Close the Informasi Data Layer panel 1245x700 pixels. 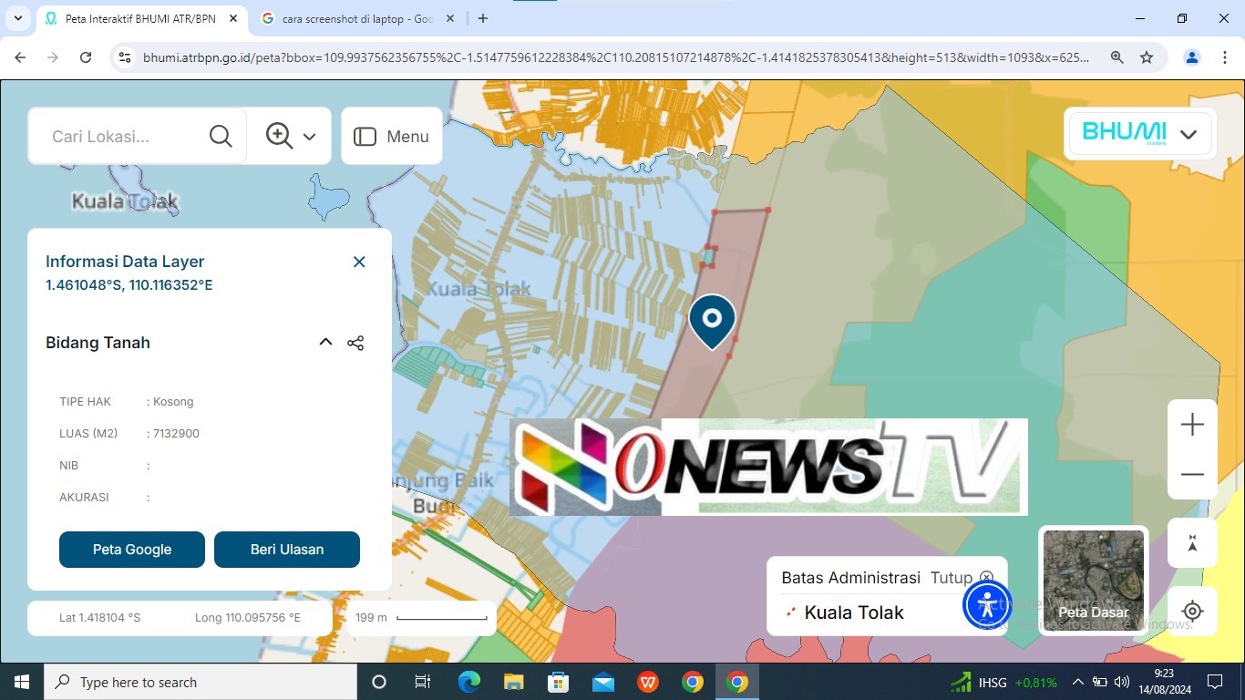click(359, 262)
